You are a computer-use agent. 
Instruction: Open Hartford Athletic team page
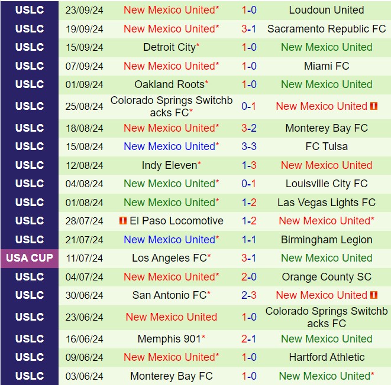[327, 357]
